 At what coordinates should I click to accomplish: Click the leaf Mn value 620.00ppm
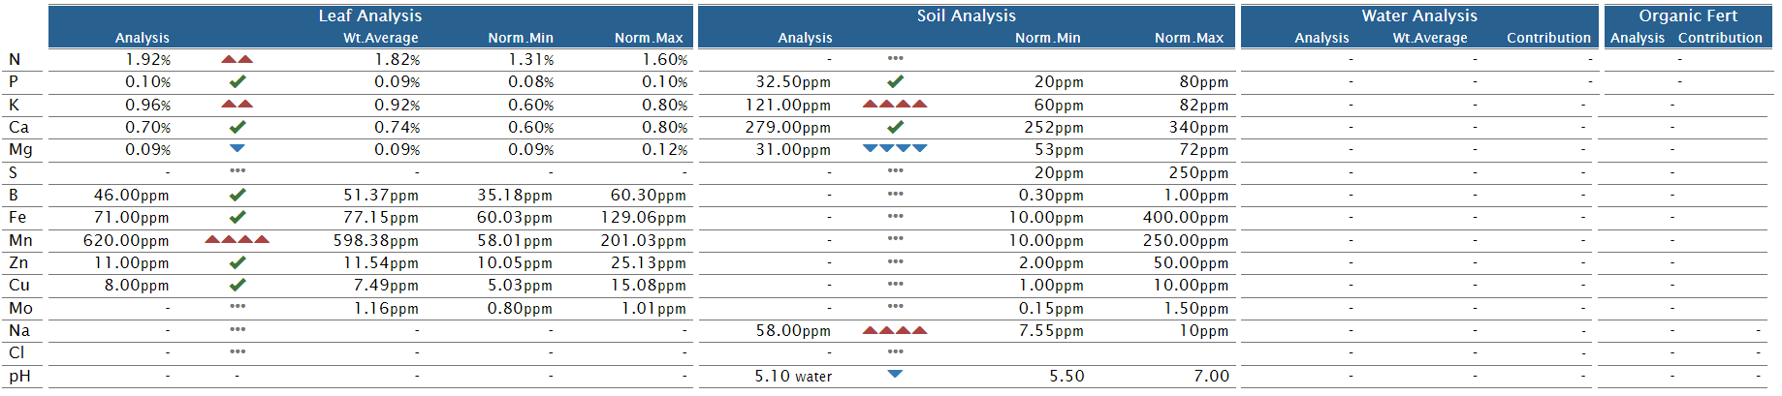(126, 240)
